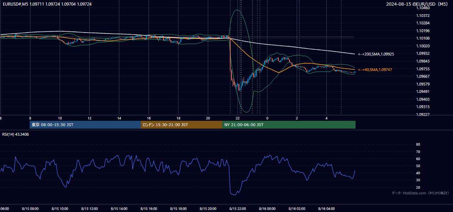Click the RSI scale value 60

[418, 159]
